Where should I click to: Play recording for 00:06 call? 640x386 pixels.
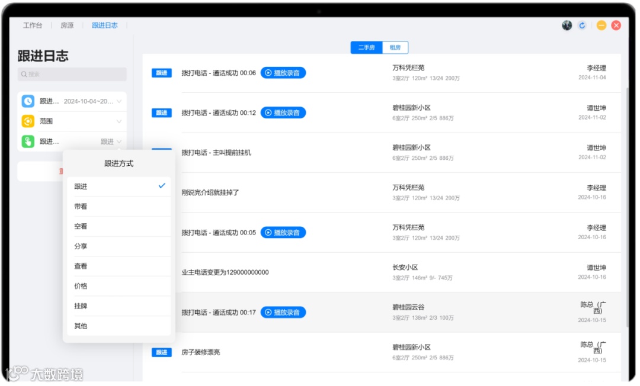283,73
